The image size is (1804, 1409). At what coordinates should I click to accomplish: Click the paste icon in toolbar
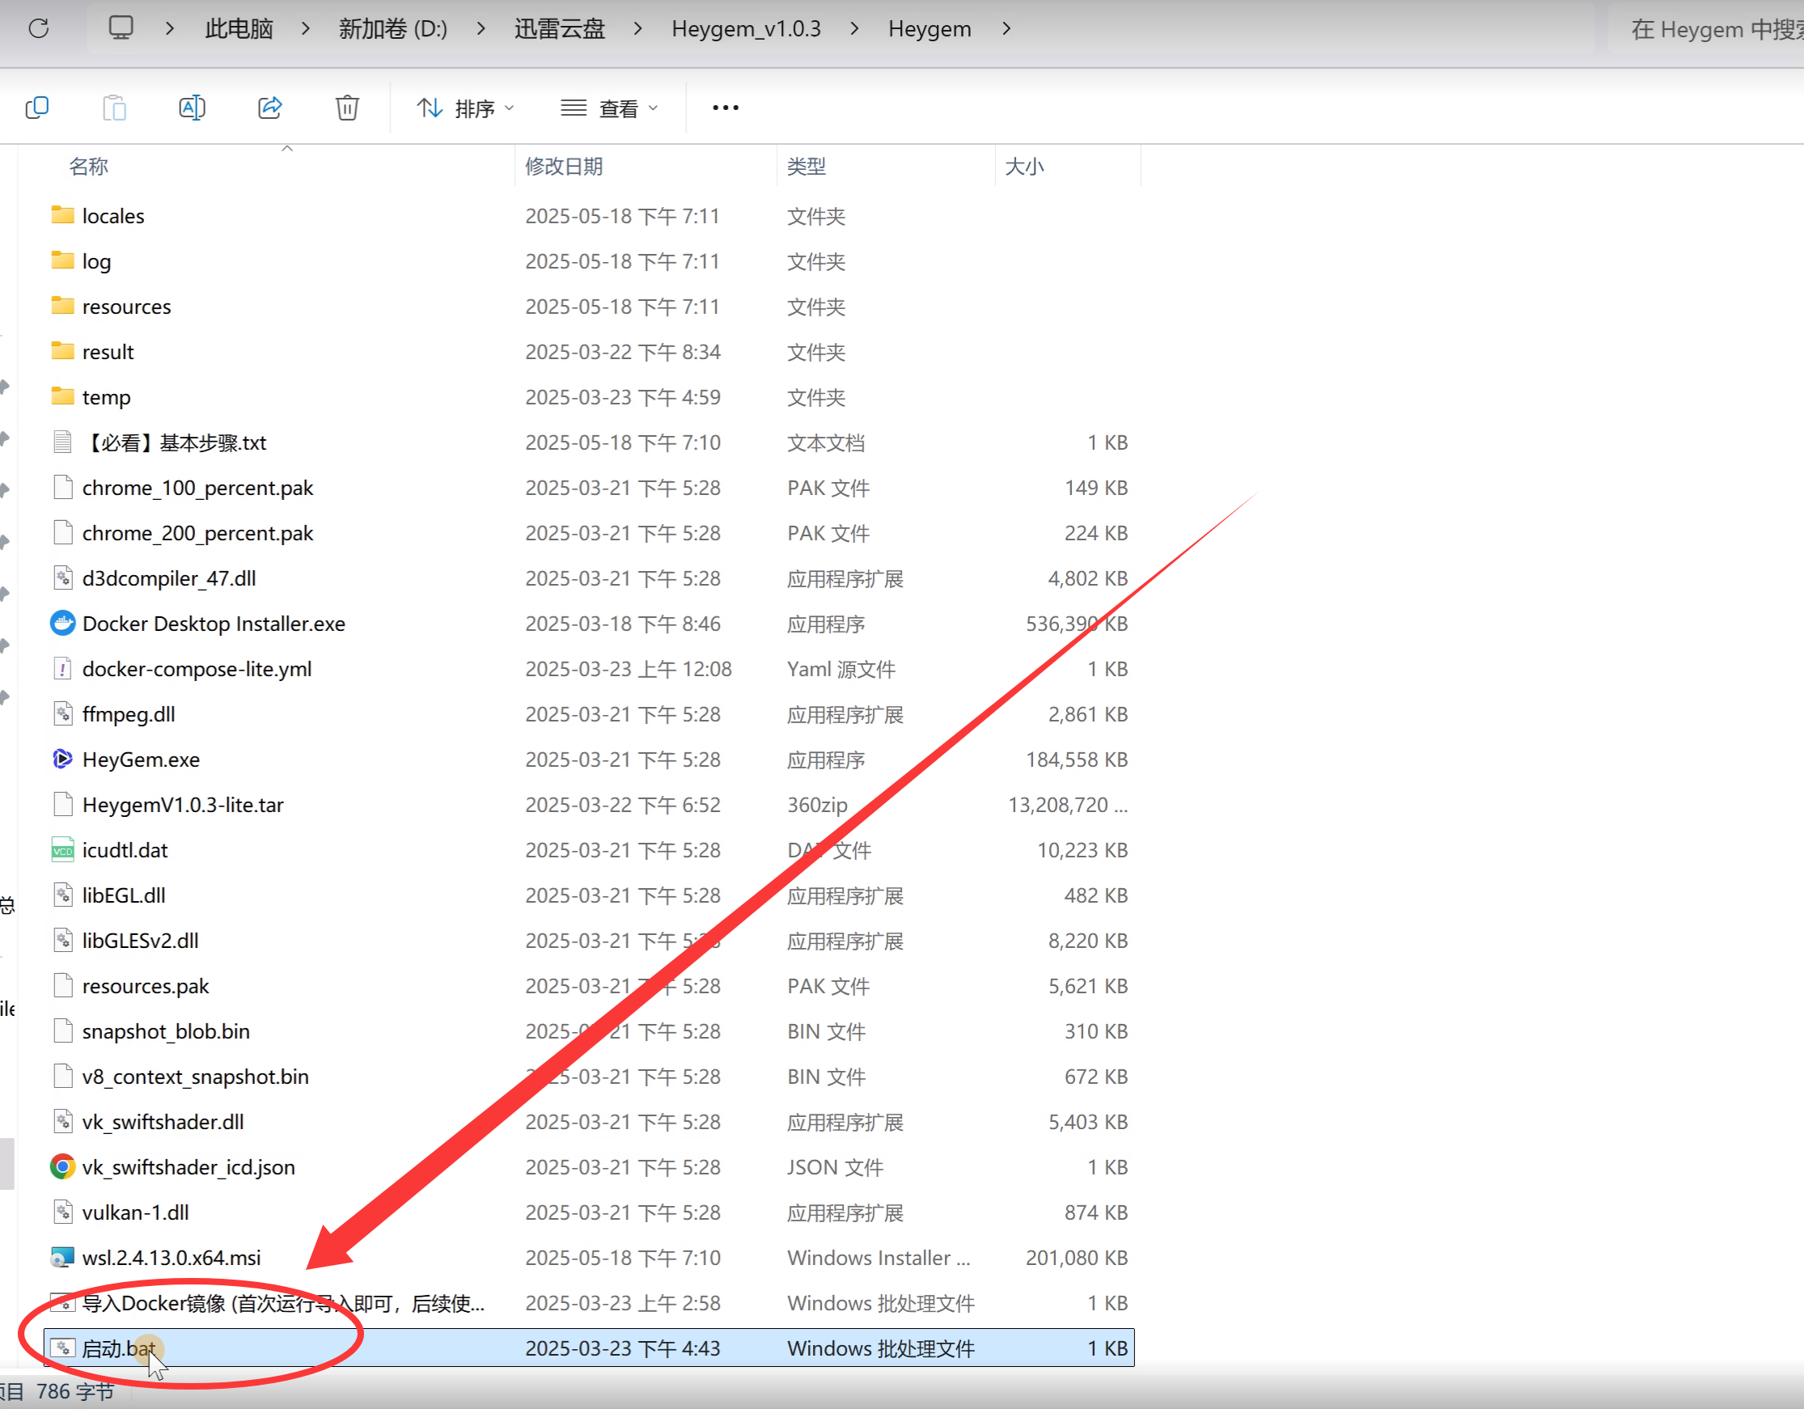tap(114, 108)
